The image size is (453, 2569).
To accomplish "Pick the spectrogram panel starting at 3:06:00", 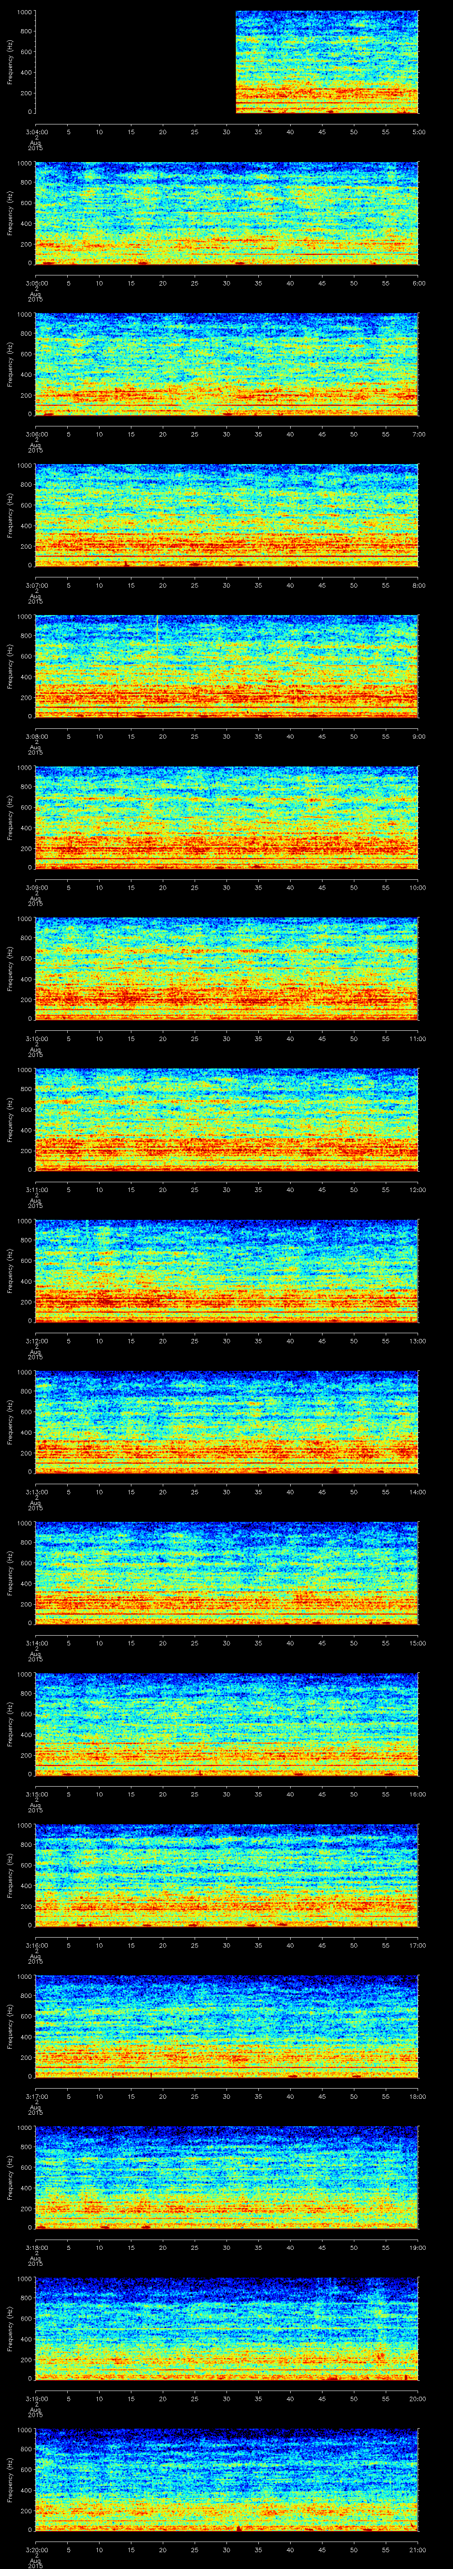I will pos(227,365).
